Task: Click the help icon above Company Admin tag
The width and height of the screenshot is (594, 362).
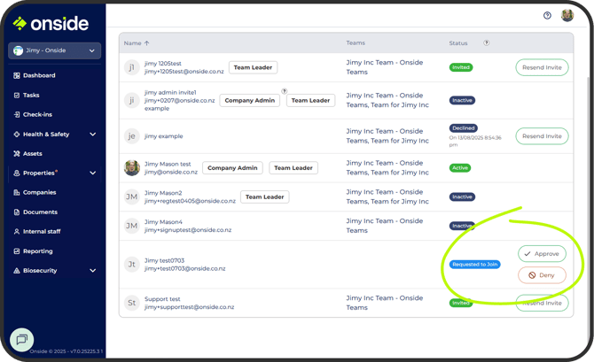Action: click(285, 91)
